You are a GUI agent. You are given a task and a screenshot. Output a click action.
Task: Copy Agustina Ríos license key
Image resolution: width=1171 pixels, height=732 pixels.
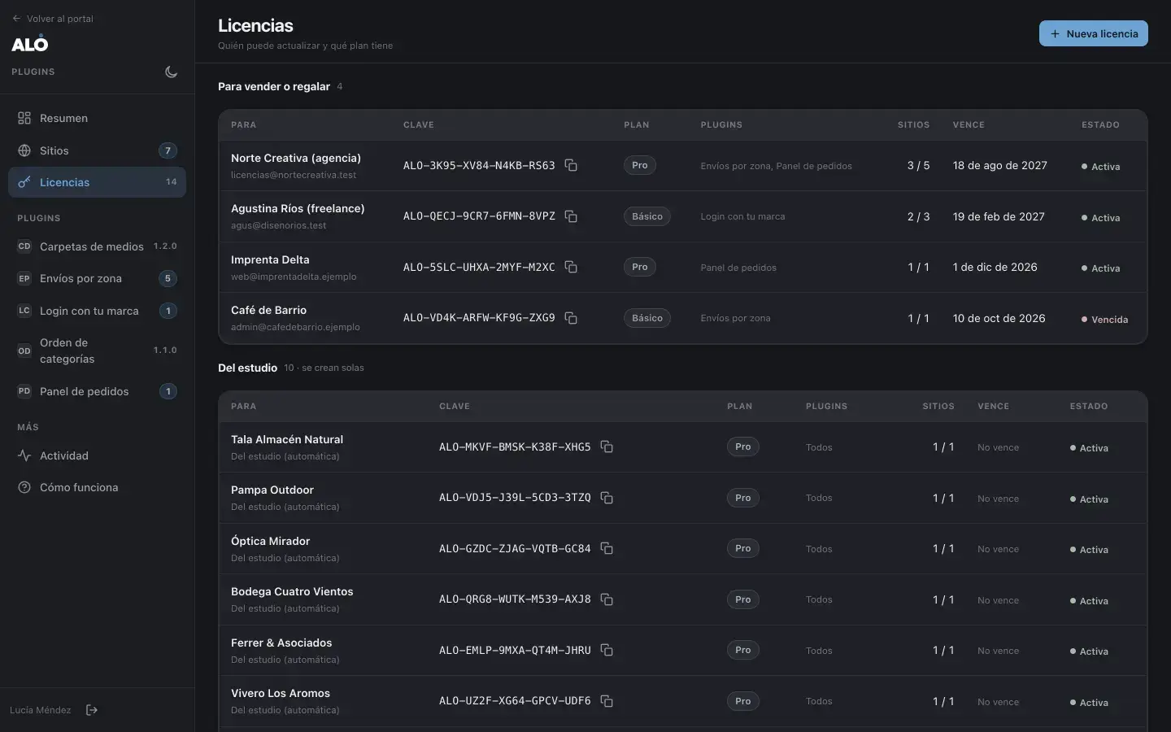tap(571, 216)
